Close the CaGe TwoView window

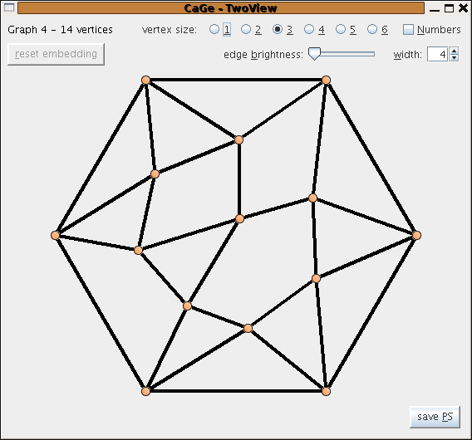click(463, 8)
